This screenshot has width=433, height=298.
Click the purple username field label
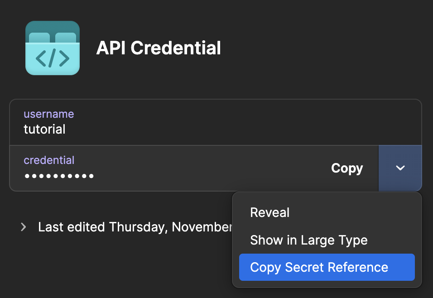[x=49, y=114]
